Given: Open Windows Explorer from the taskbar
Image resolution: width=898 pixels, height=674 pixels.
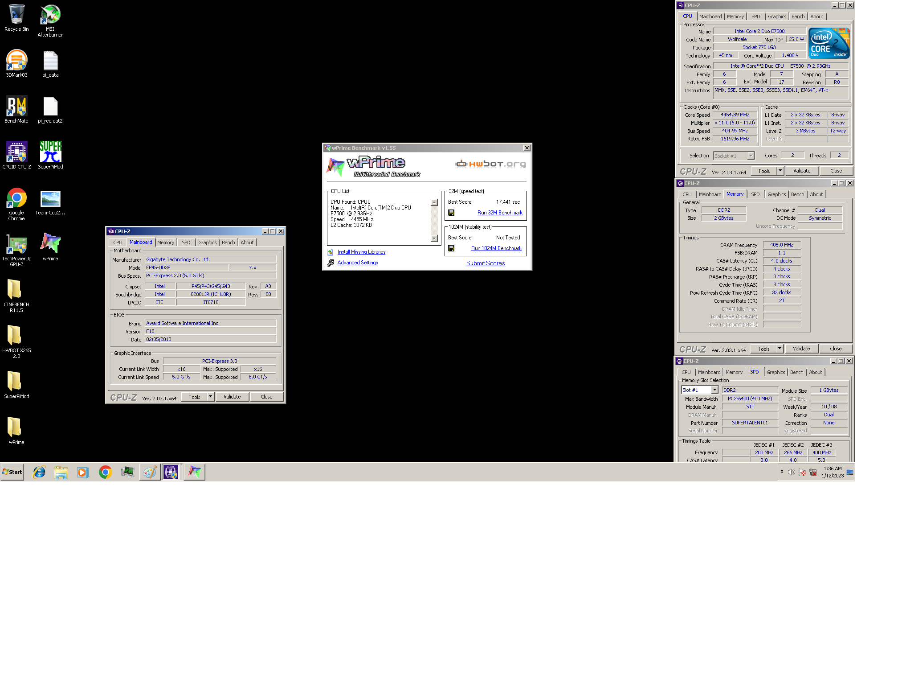Looking at the screenshot, I should click(x=61, y=472).
